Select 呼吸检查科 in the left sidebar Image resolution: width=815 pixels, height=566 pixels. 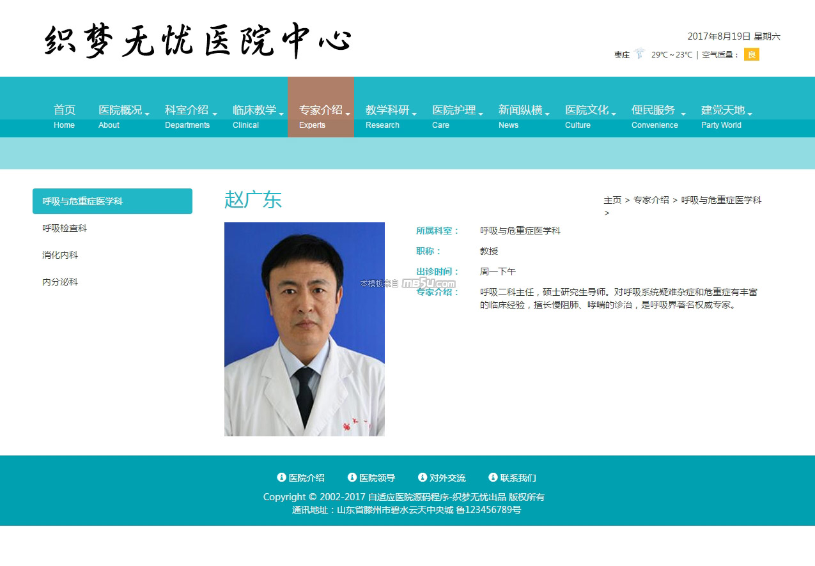(65, 228)
